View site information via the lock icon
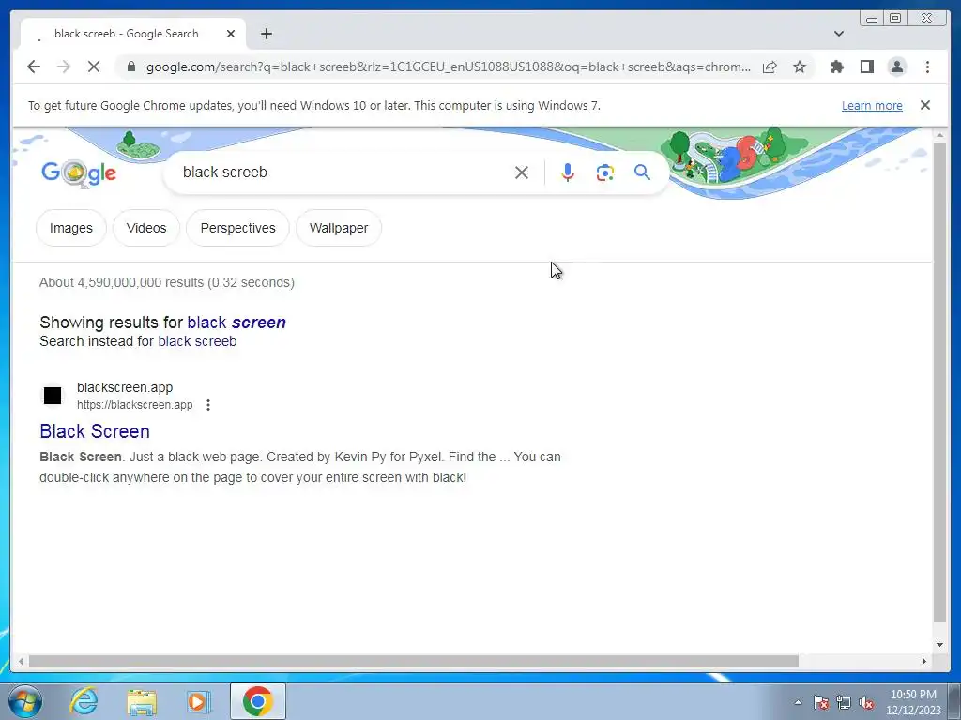This screenshot has width=961, height=720. [130, 67]
